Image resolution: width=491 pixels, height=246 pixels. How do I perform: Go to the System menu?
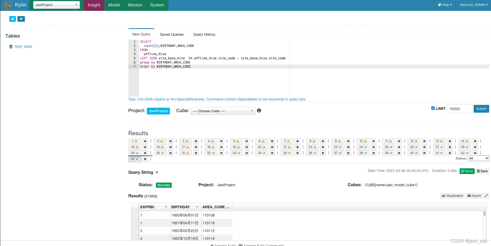[157, 5]
